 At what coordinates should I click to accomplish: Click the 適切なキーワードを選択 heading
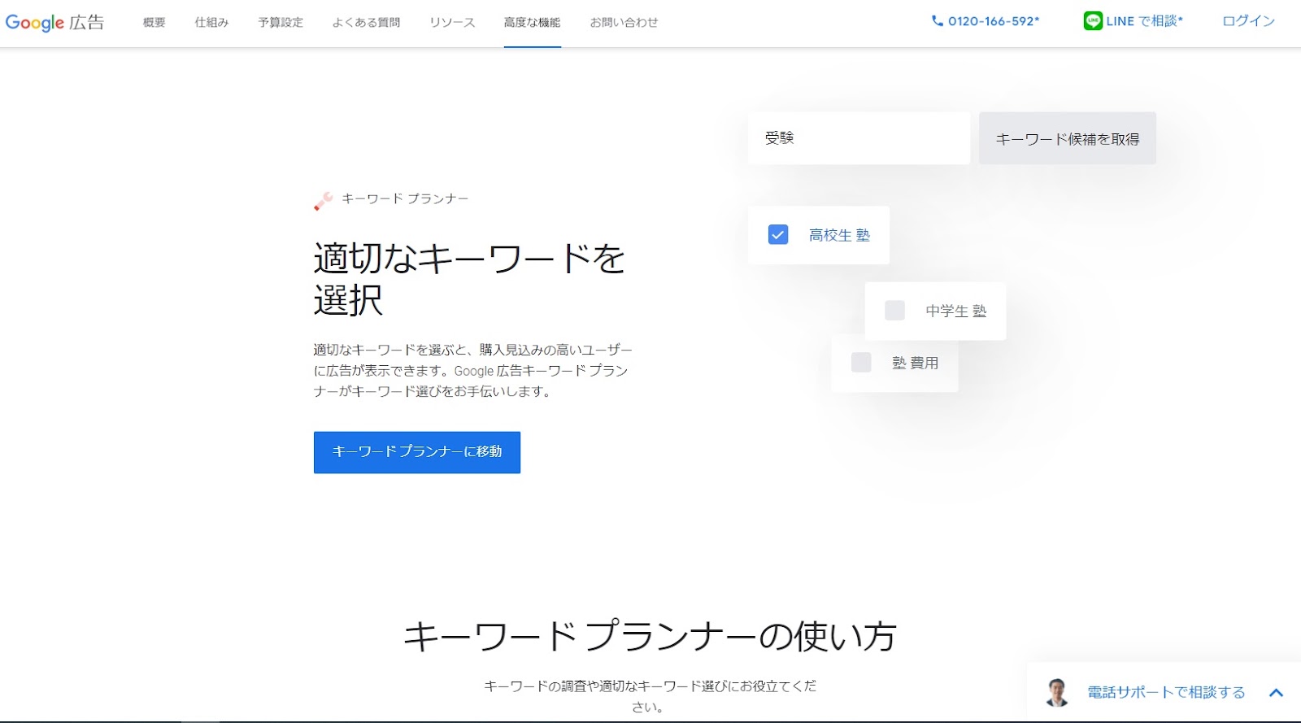[x=469, y=279]
